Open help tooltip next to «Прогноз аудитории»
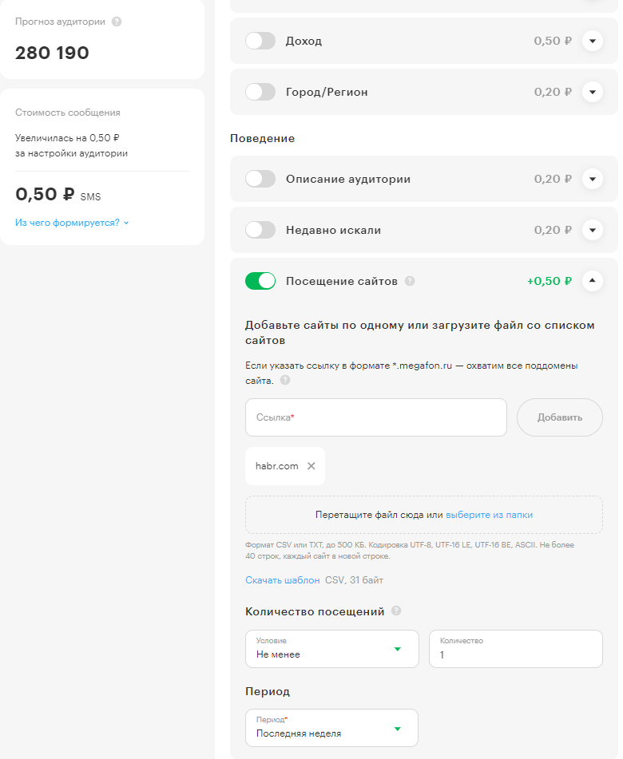The height and width of the screenshot is (759, 623). point(117,22)
